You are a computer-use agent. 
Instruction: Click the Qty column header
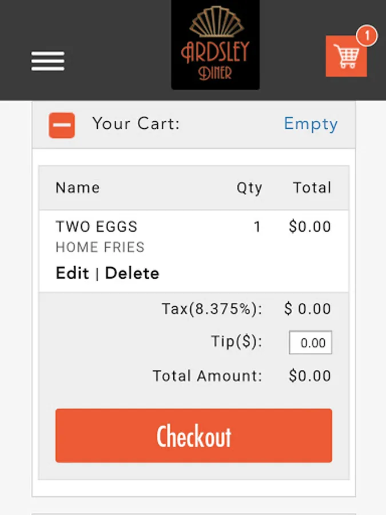tap(249, 188)
